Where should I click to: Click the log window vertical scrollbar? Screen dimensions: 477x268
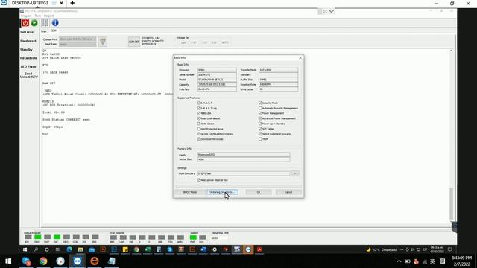(452, 203)
